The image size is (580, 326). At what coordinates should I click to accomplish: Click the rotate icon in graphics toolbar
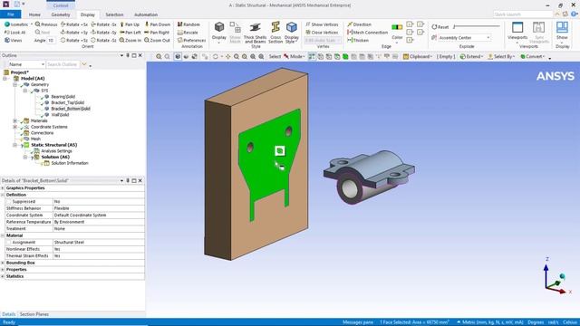click(x=216, y=56)
